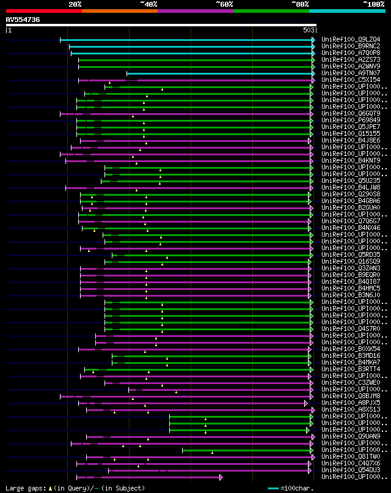
Task: Click the short cyan alignment bar of UniRef100_A9TN07
Action: click(221, 73)
